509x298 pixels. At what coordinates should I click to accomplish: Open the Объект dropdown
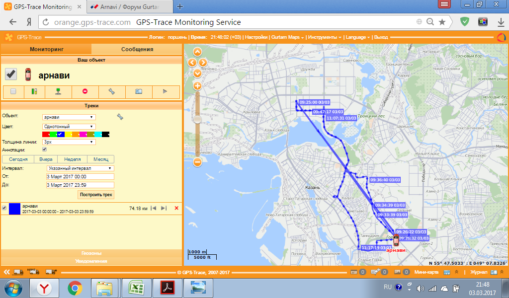(x=69, y=117)
